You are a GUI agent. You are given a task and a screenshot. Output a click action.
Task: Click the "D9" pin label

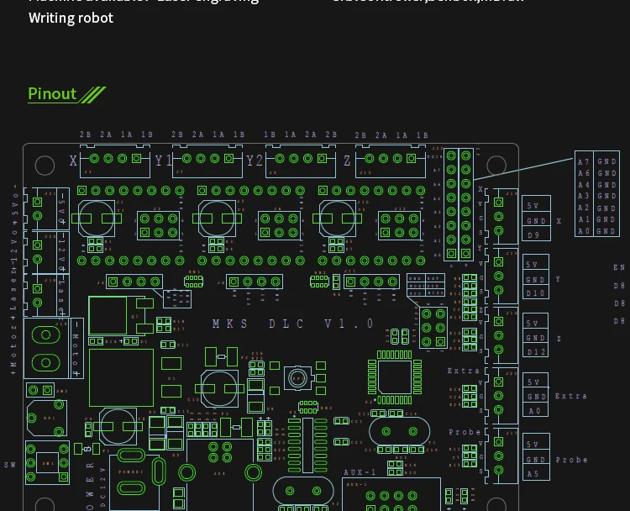pyautogui.click(x=533, y=235)
